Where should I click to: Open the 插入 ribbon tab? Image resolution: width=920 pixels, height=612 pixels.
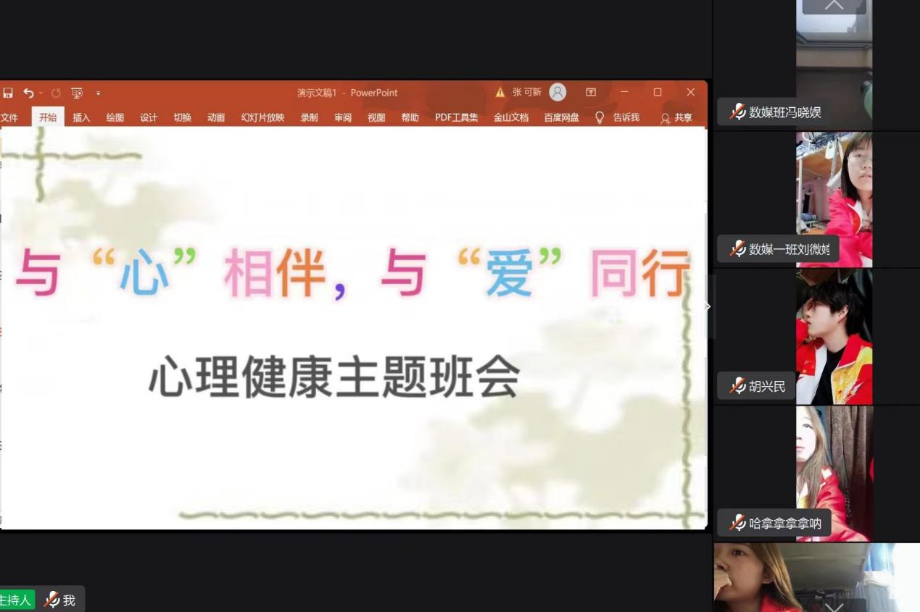coord(81,117)
